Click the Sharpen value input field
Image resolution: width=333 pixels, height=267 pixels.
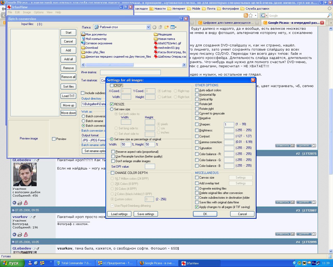pyautogui.click(x=229, y=125)
